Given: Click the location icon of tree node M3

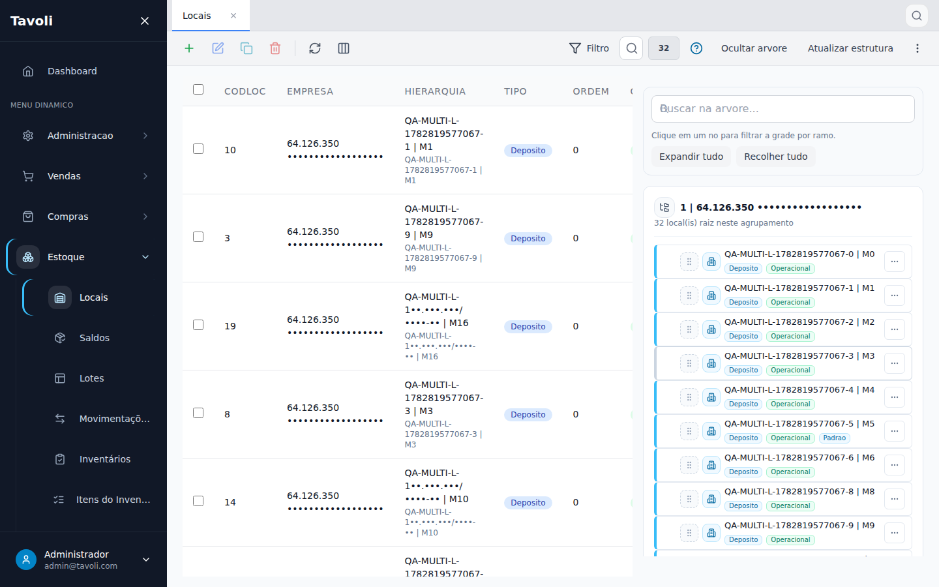Looking at the screenshot, I should 711,363.
